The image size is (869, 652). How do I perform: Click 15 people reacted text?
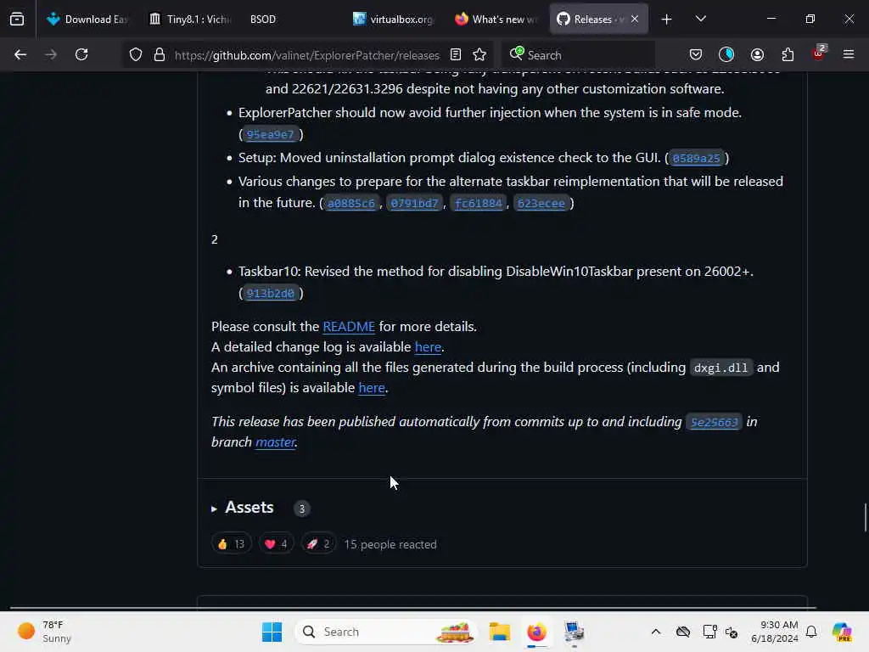[390, 544]
